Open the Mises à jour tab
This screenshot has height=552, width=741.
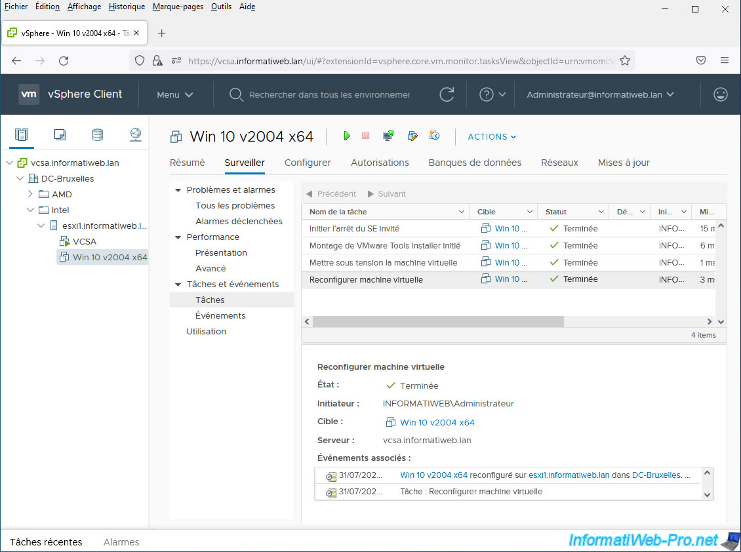click(x=624, y=163)
